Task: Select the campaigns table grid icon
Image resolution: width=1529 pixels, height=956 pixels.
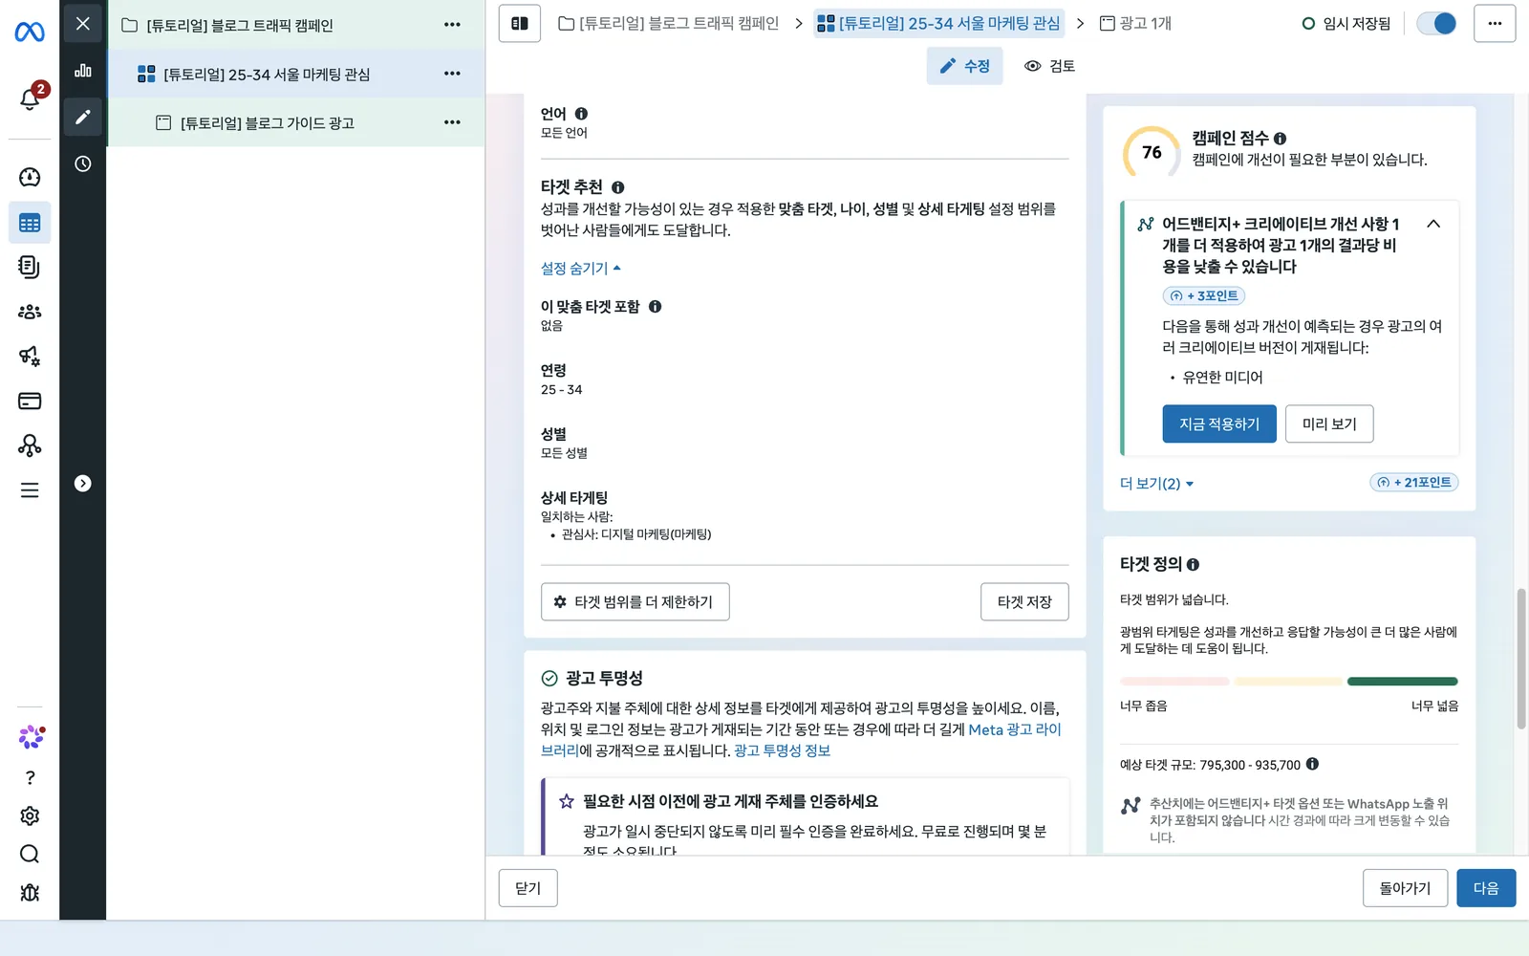Action: [30, 223]
